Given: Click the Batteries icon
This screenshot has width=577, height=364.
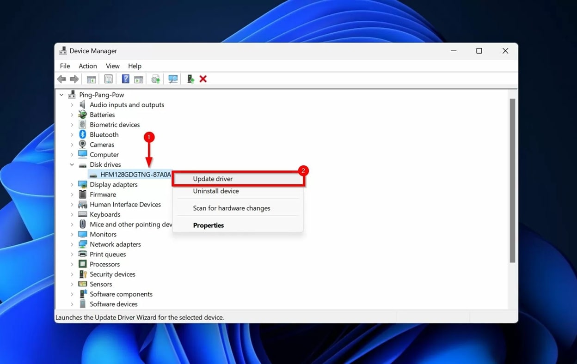Looking at the screenshot, I should point(82,115).
